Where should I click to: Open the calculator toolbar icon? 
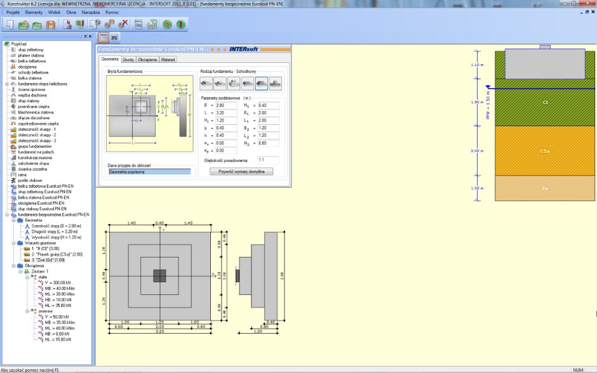pyautogui.click(x=138, y=25)
